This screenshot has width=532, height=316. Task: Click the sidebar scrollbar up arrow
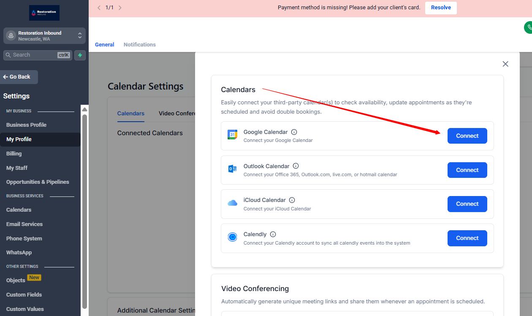coord(84,109)
